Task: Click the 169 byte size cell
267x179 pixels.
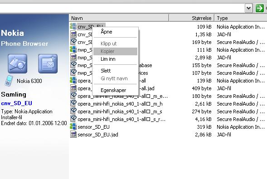Action: coord(202,42)
